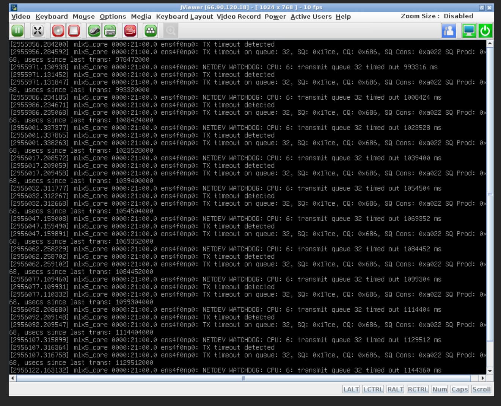Click the horizontal scrollbar right arrow
501x406 pixels.
coord(482,378)
